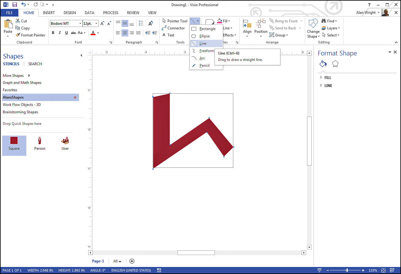Viewport: 401px width, 274px height.
Task: Click the fit page to window icon
Action: point(383,270)
